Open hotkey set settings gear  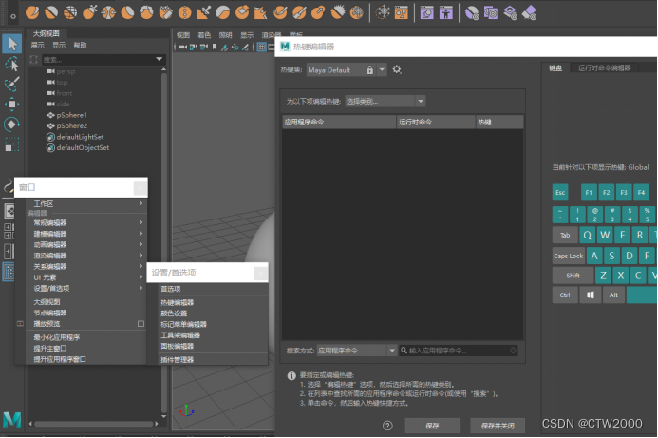click(397, 69)
